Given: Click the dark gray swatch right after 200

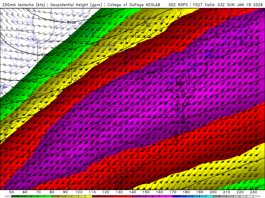Looking at the screenshot, I should tap(217, 196).
